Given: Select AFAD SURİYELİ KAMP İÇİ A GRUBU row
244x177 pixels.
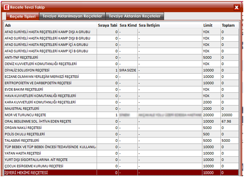Looking at the screenshot, I should pyautogui.click(x=121, y=44).
